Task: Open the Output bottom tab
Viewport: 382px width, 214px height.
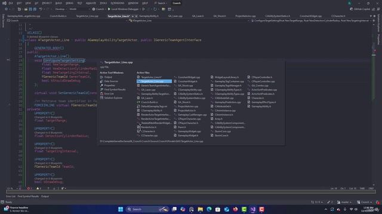Action: pyautogui.click(x=45, y=196)
